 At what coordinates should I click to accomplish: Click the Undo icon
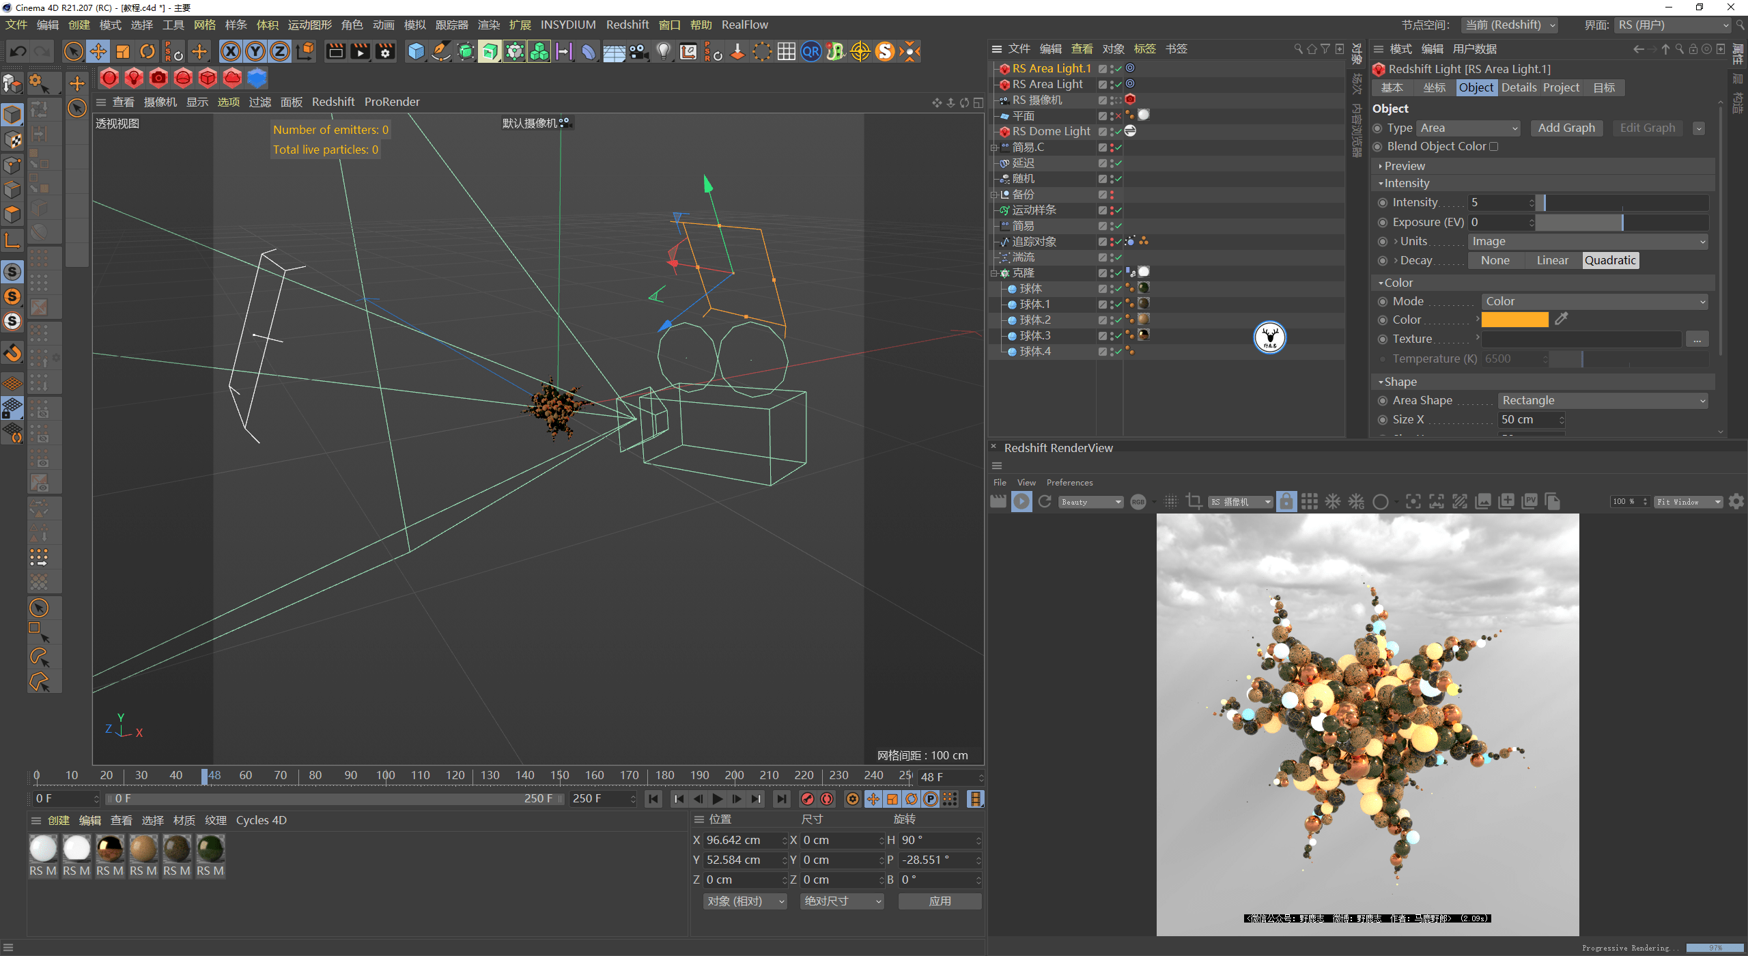point(17,51)
